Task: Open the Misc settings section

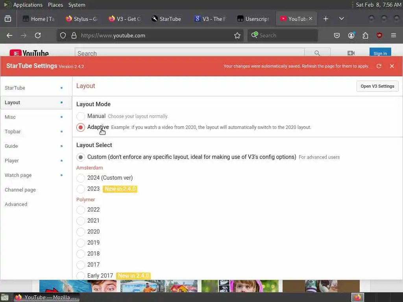Action: tap(36, 117)
